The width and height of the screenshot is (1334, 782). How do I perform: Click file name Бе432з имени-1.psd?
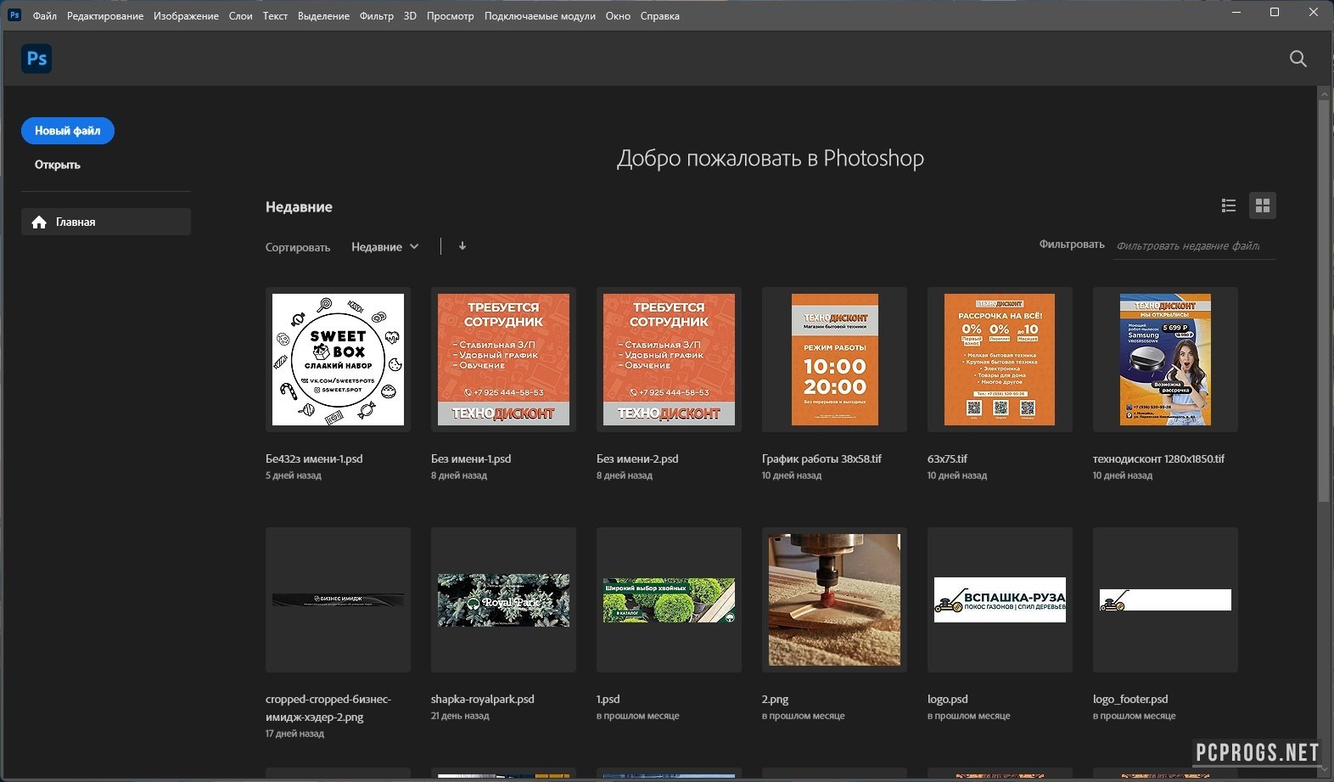tap(314, 459)
